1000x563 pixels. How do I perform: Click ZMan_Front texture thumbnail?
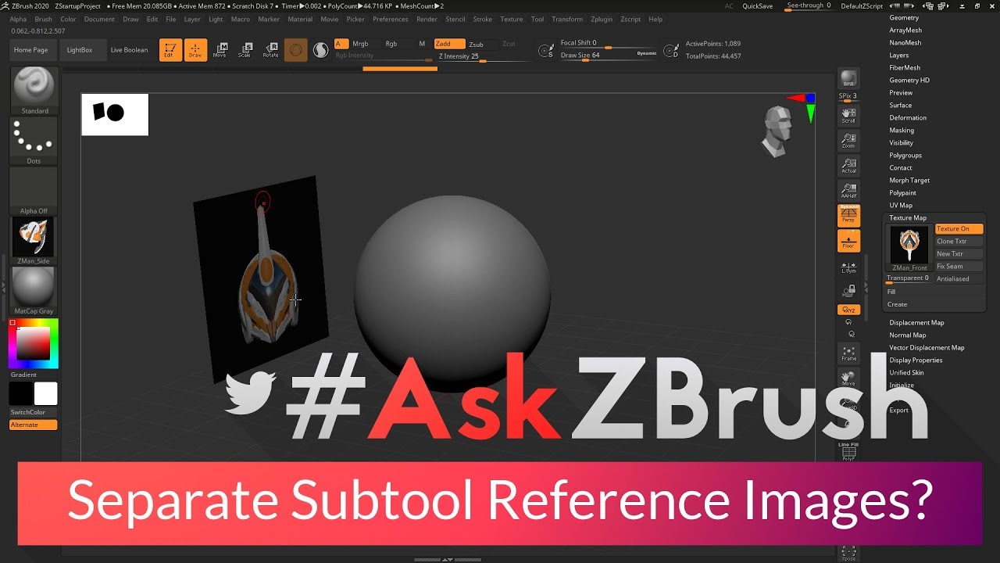[909, 246]
